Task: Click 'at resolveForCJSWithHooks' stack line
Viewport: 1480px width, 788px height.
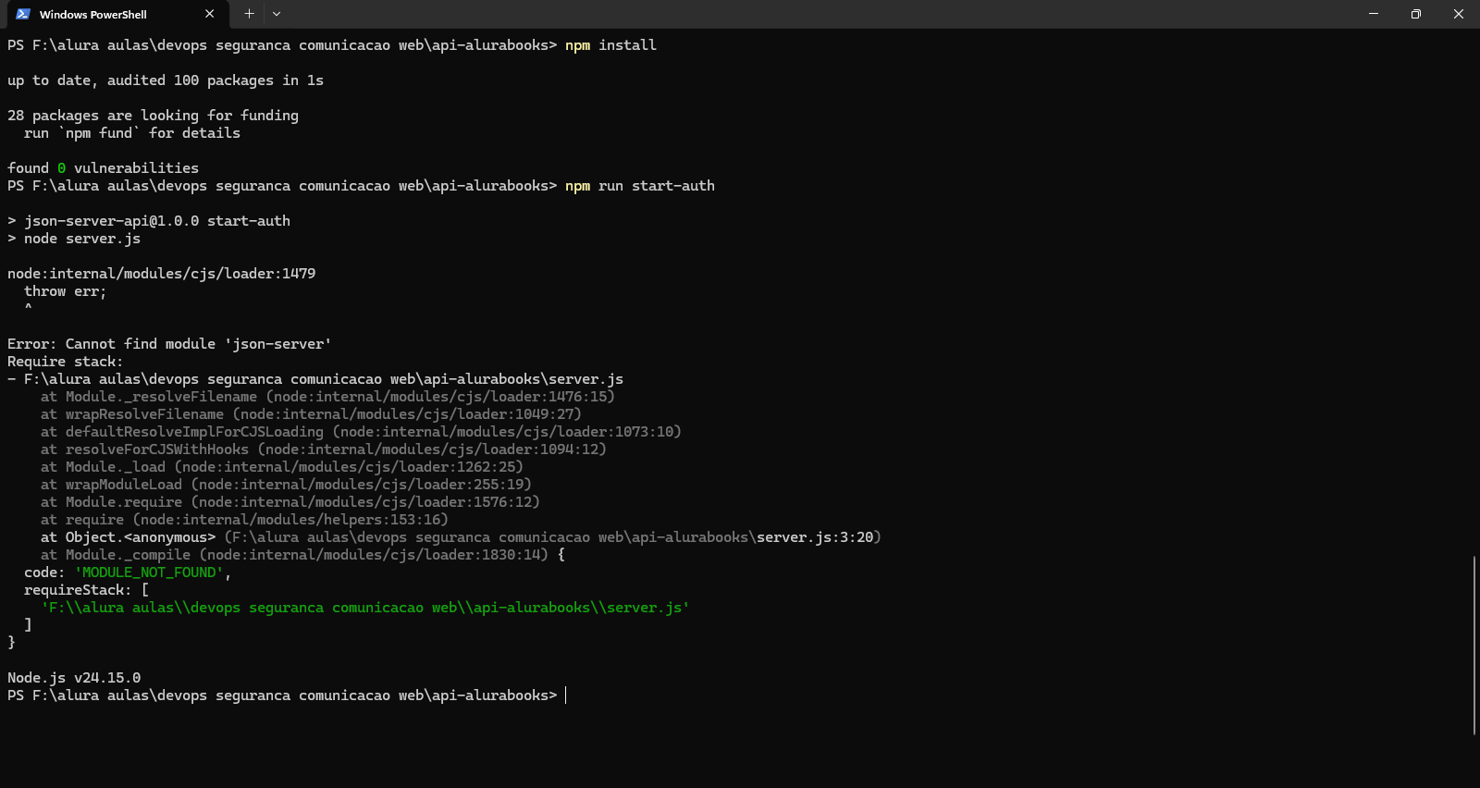Action: 324,449
